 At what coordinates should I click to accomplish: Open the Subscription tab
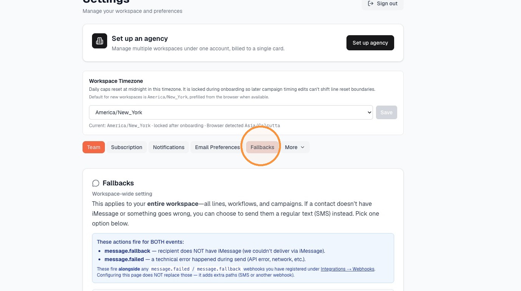pos(126,147)
